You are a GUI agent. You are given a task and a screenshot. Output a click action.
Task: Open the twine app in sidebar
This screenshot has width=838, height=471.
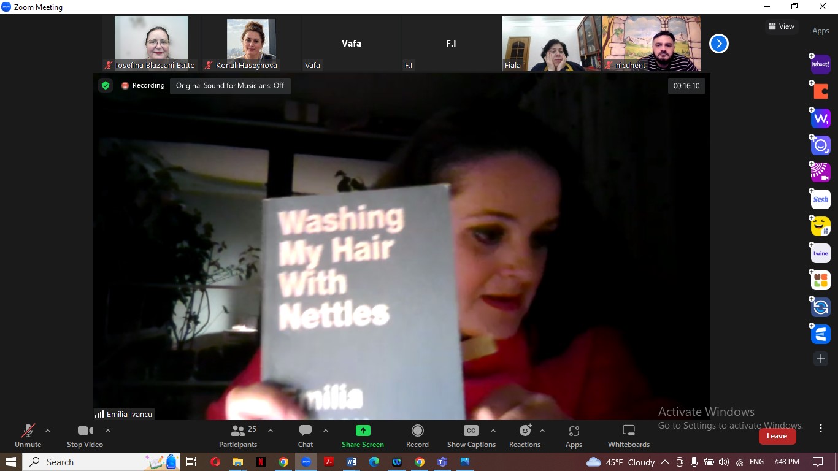pos(821,253)
